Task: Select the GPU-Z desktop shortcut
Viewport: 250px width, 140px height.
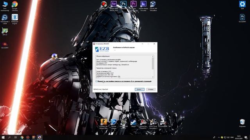Action: [x=5, y=31]
